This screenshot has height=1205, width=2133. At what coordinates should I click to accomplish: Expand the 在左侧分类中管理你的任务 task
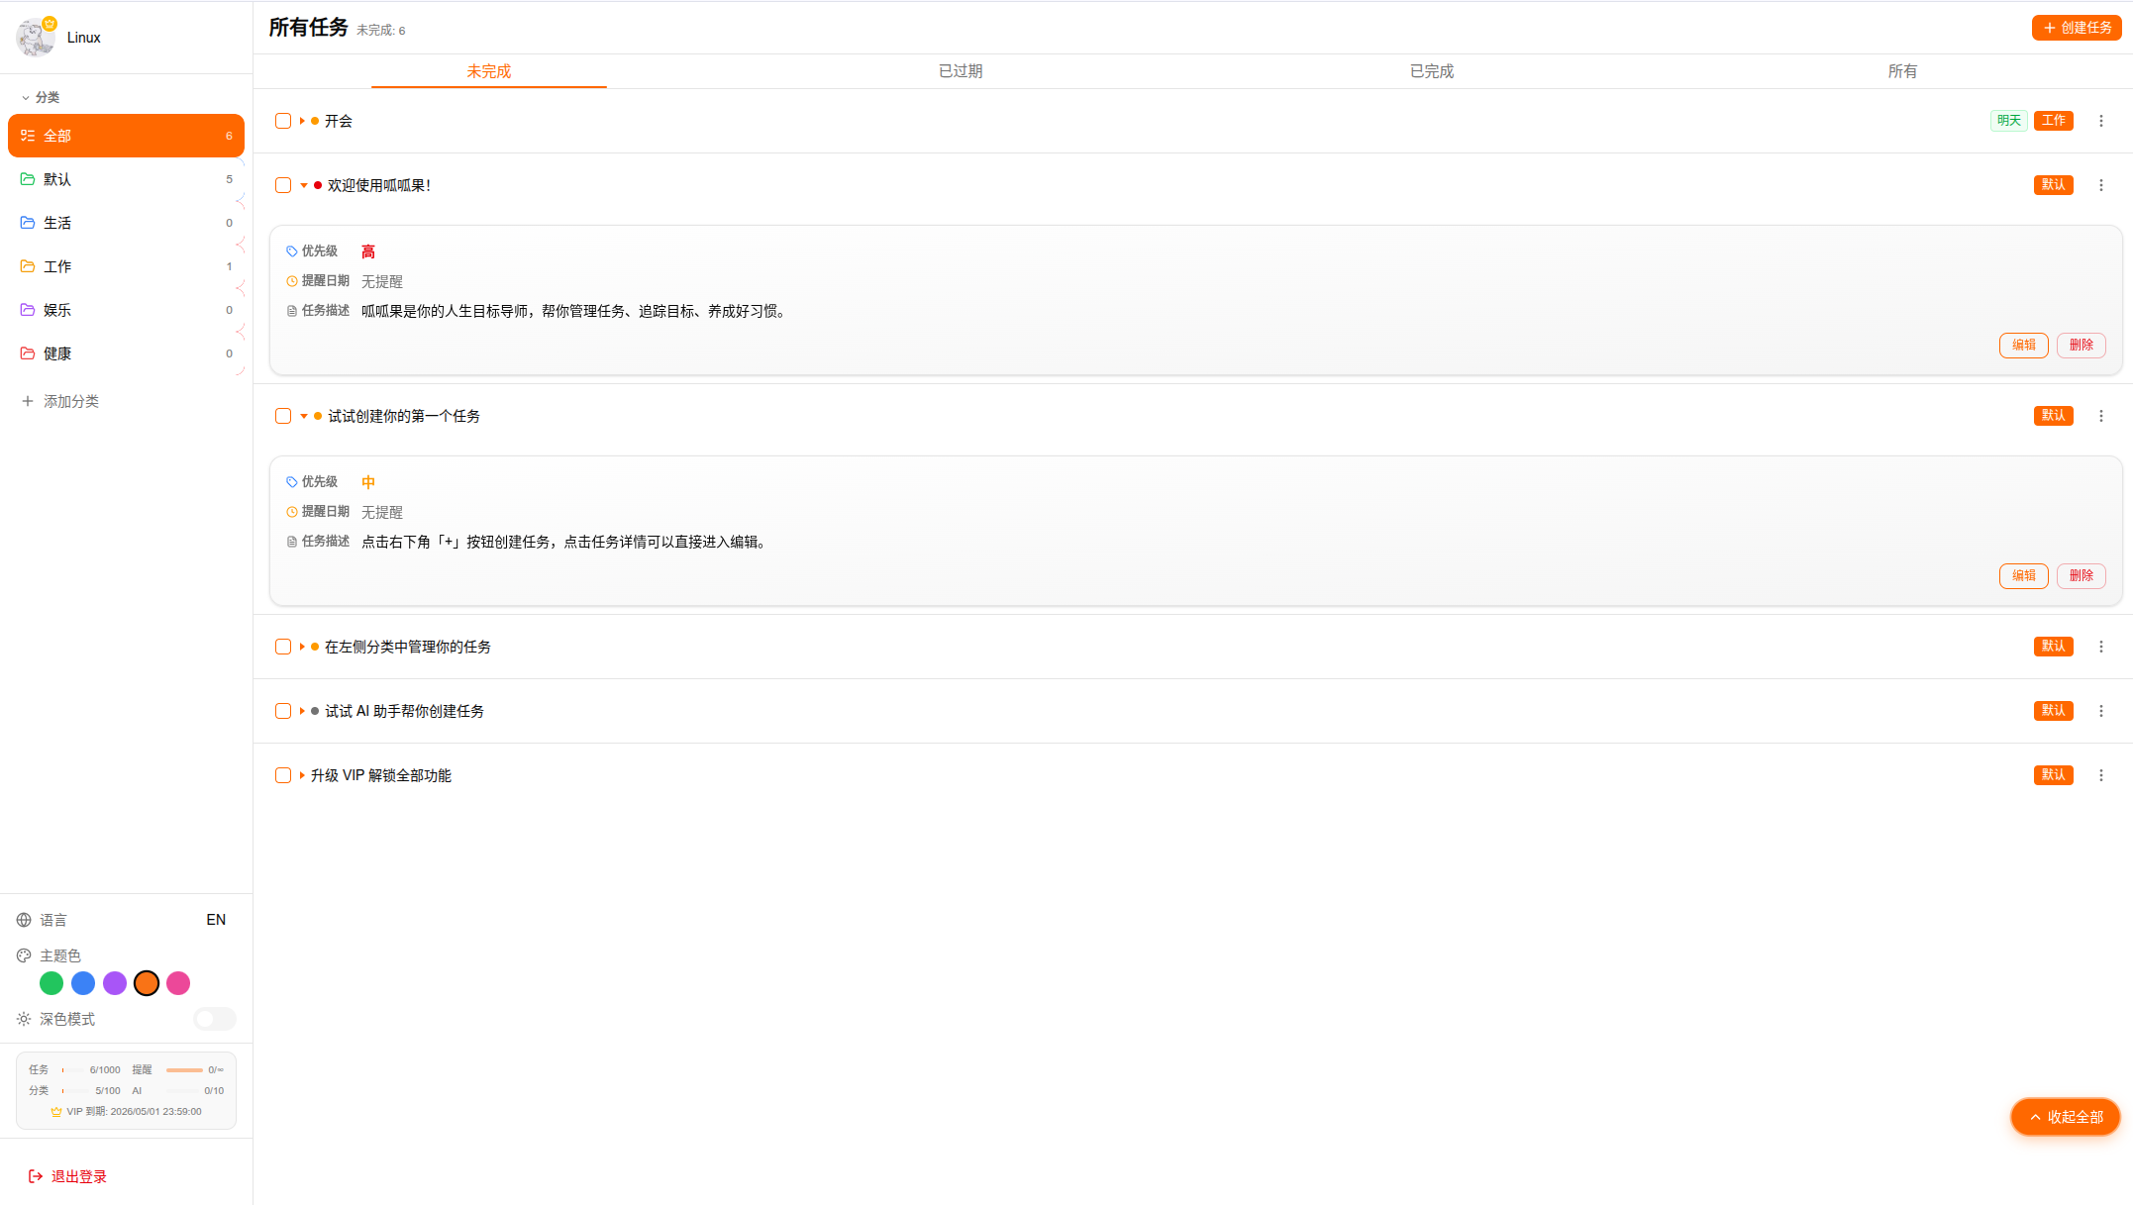coord(302,647)
